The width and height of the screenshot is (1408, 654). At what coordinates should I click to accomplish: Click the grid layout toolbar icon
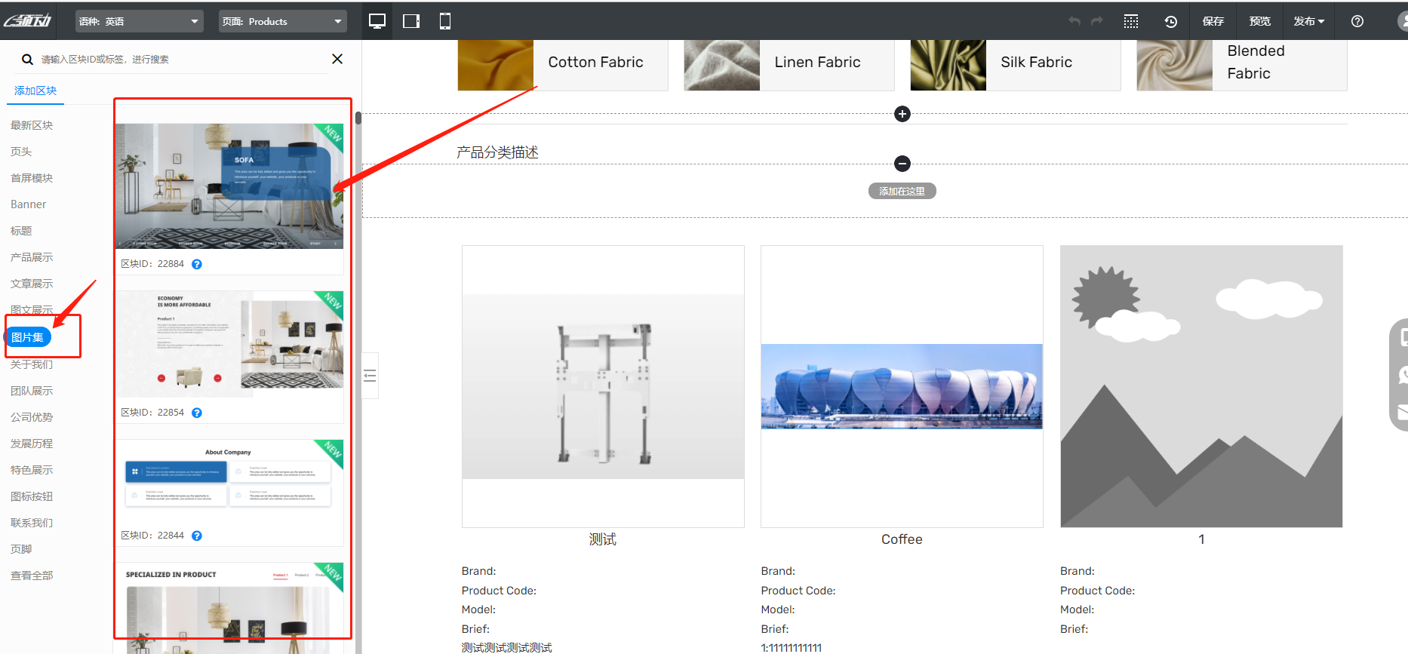click(1130, 21)
